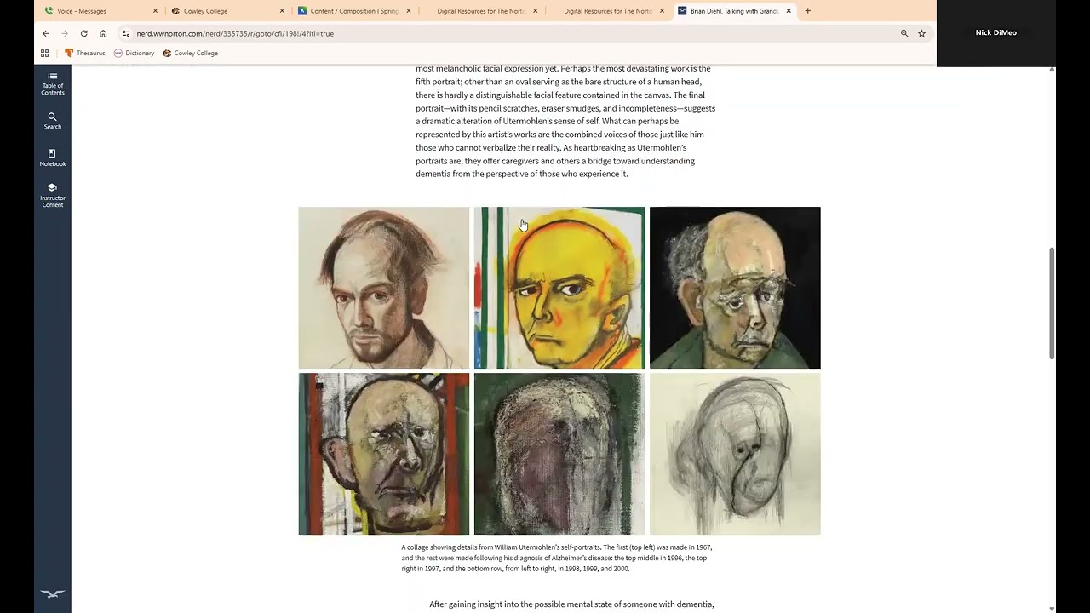Open the Cowley College bookmark
This screenshot has height=613, width=1090.
[x=191, y=53]
